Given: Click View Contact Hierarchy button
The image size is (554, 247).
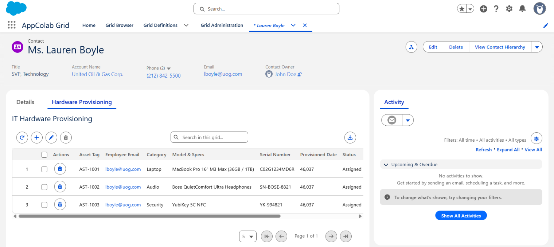Looking at the screenshot, I should [x=500, y=47].
